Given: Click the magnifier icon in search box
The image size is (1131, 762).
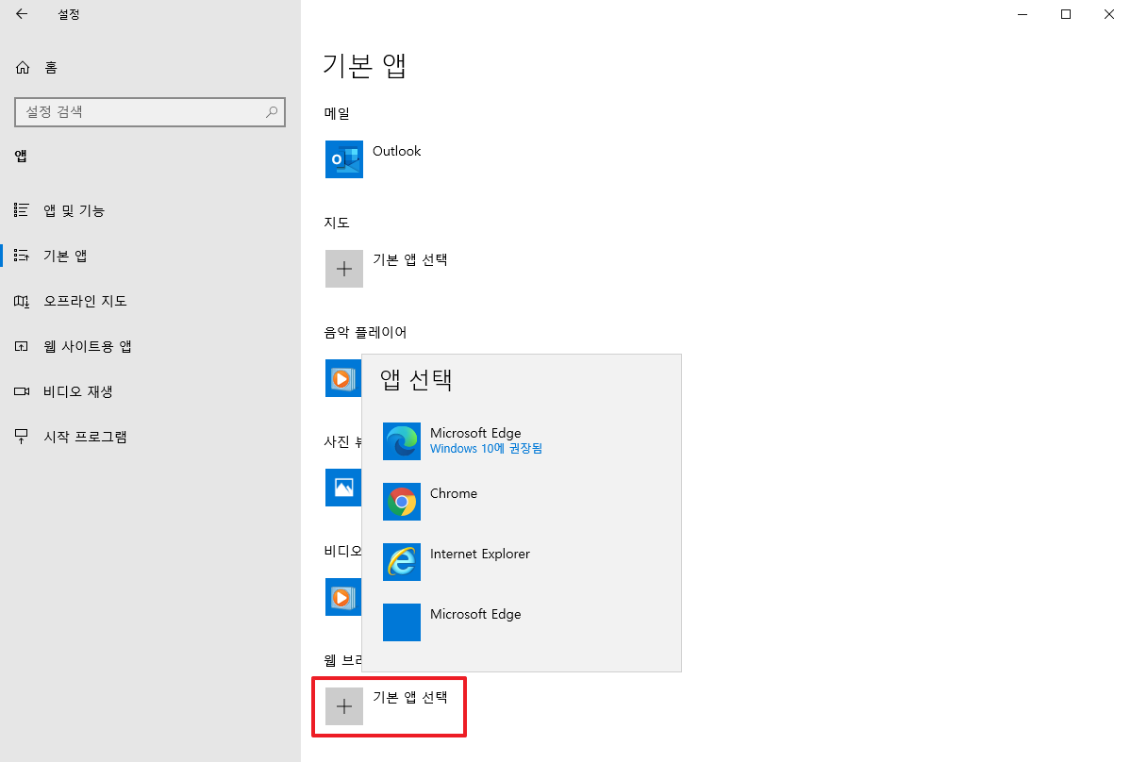Looking at the screenshot, I should click(272, 112).
